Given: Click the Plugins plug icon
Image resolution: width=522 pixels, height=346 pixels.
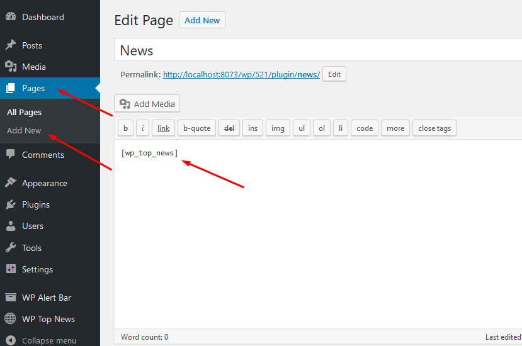Looking at the screenshot, I should [11, 204].
